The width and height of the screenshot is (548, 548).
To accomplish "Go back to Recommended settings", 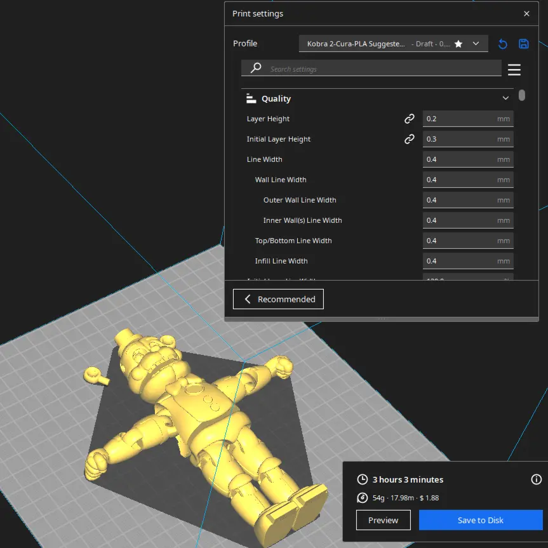I will [x=278, y=299].
